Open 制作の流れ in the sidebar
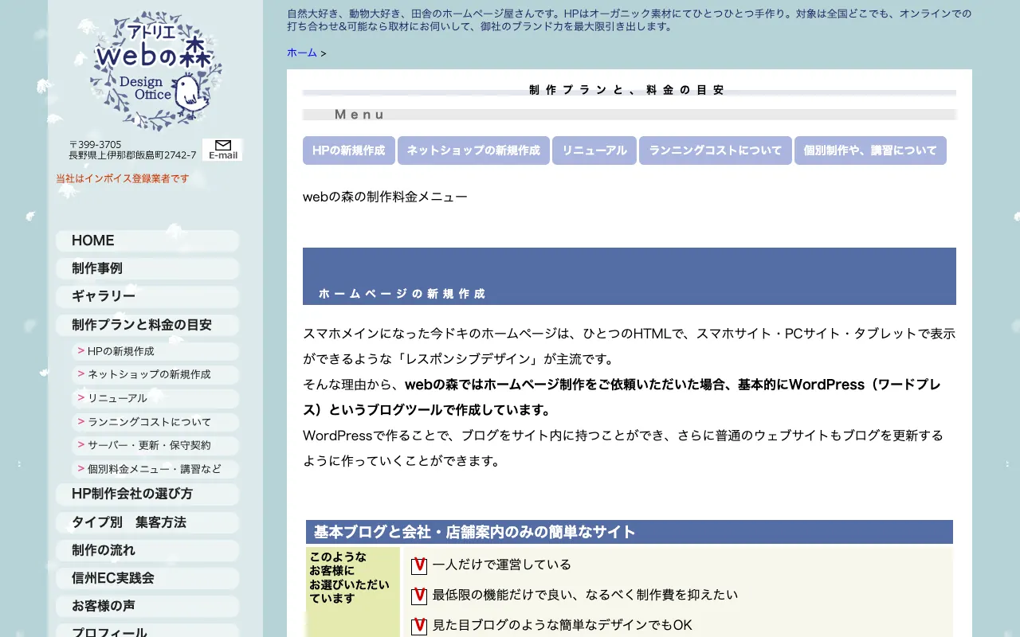 click(147, 550)
